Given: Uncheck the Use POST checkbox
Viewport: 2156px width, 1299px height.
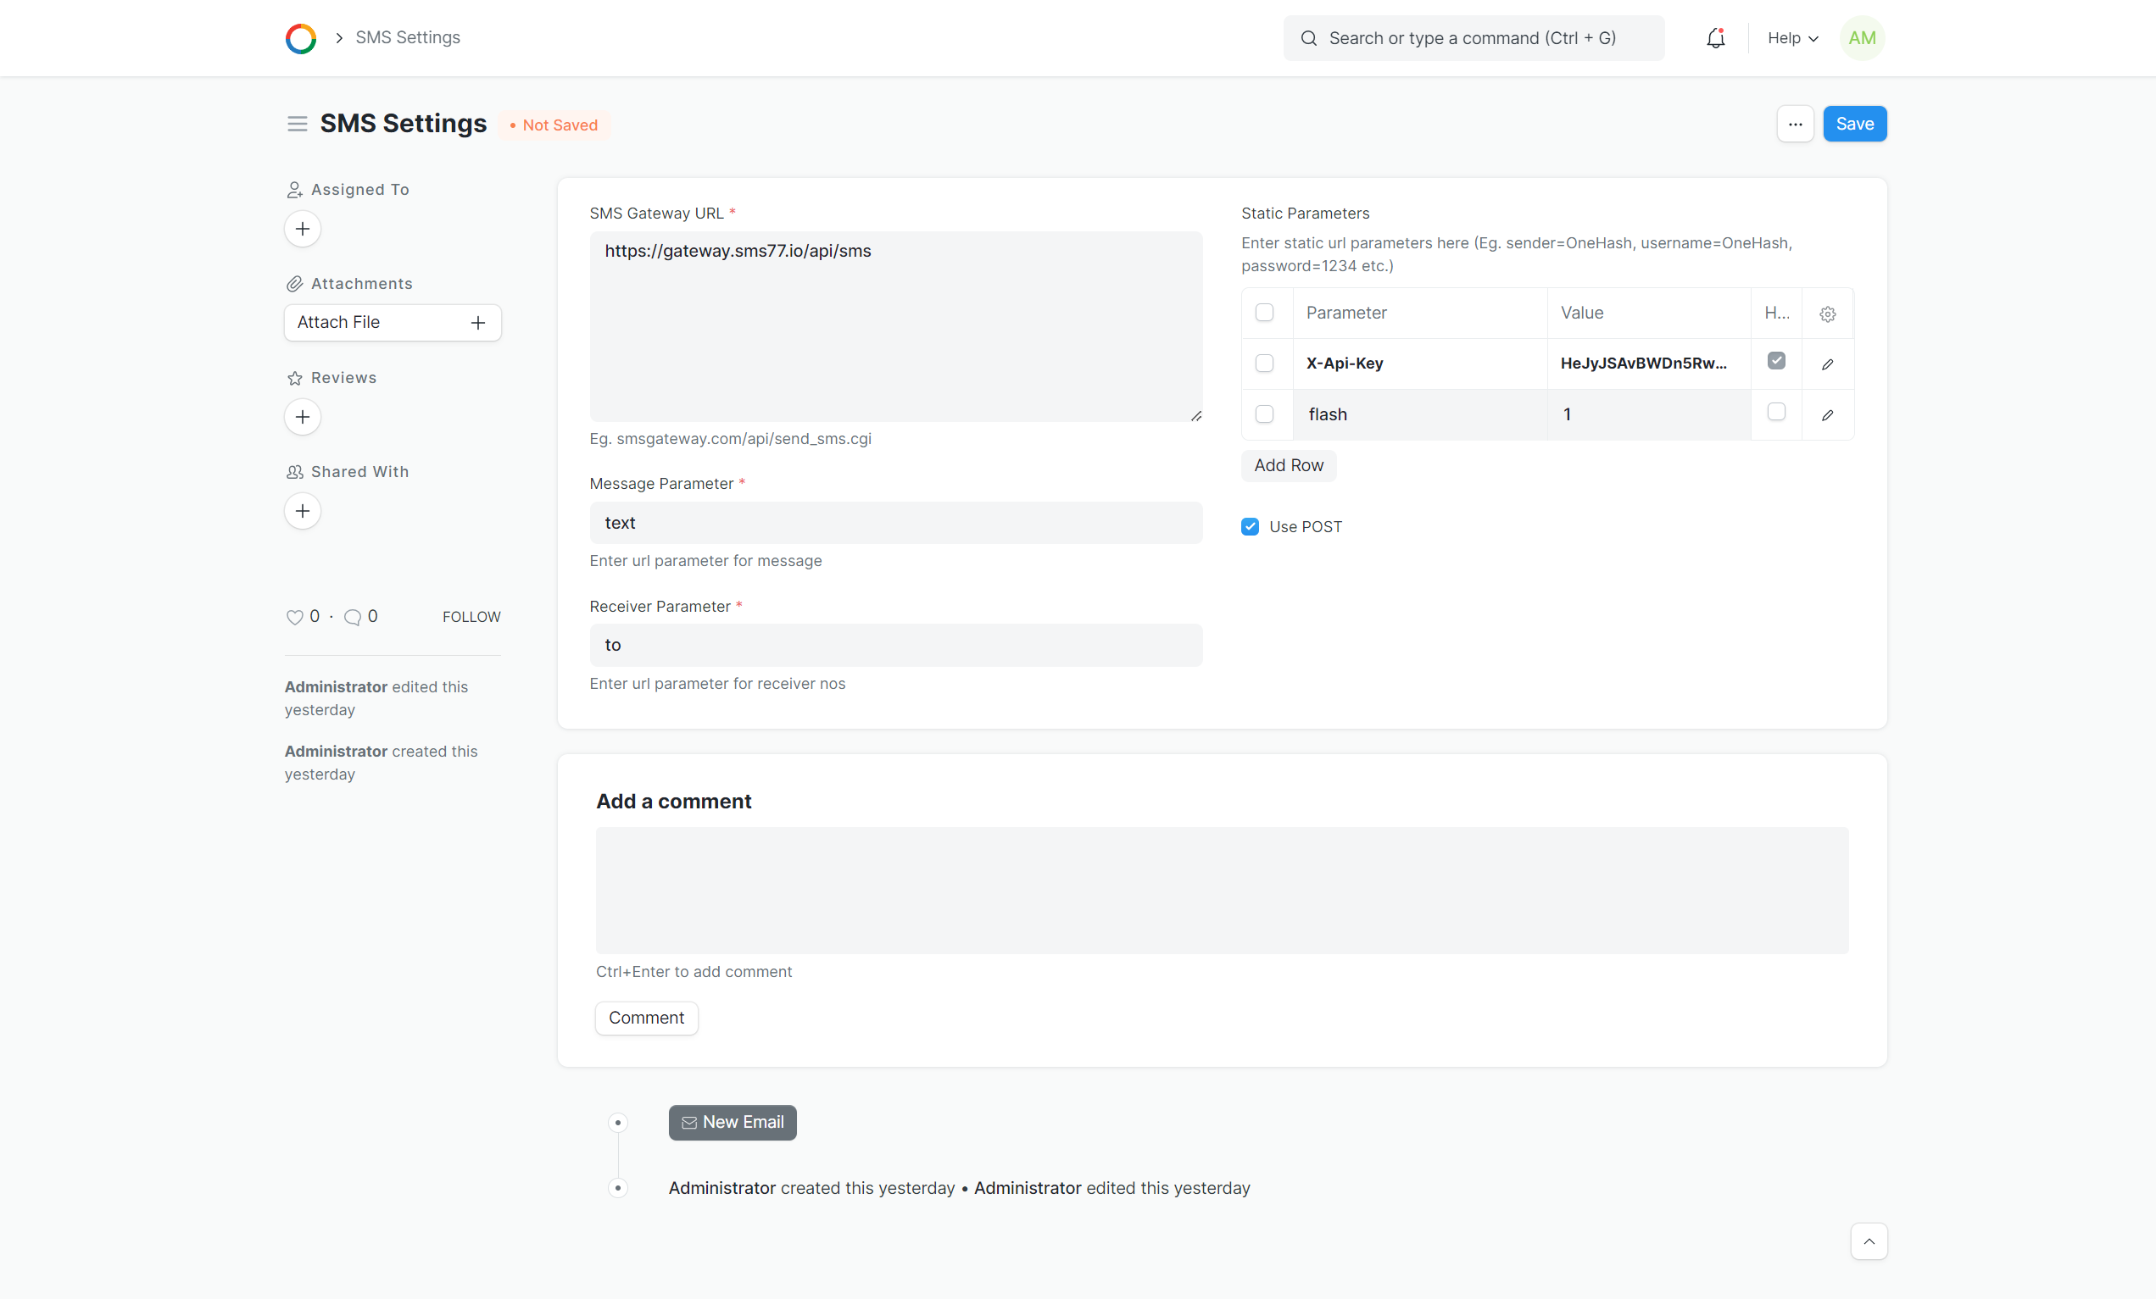Looking at the screenshot, I should pos(1250,526).
